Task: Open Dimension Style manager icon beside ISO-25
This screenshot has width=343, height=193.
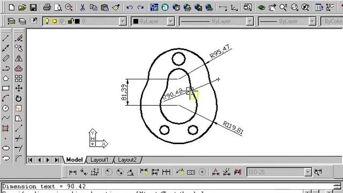Action: point(318,172)
